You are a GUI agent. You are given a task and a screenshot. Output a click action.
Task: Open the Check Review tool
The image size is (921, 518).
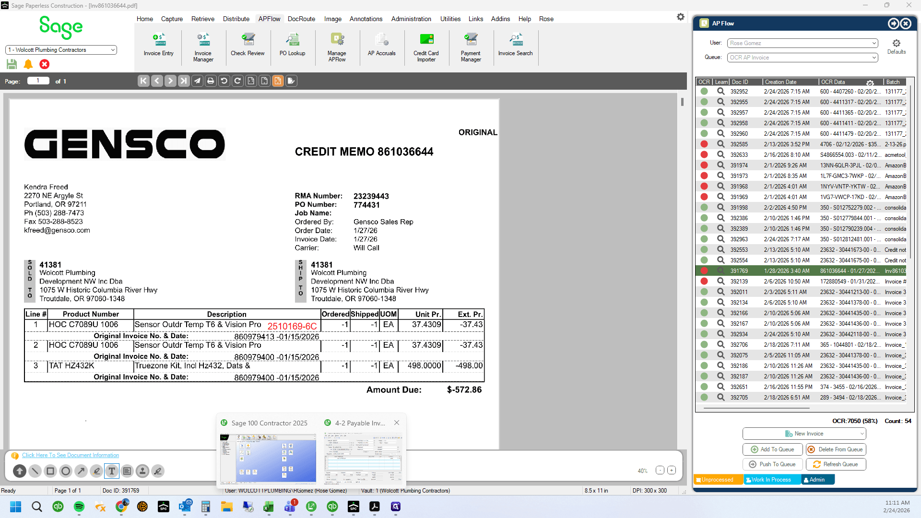(248, 45)
